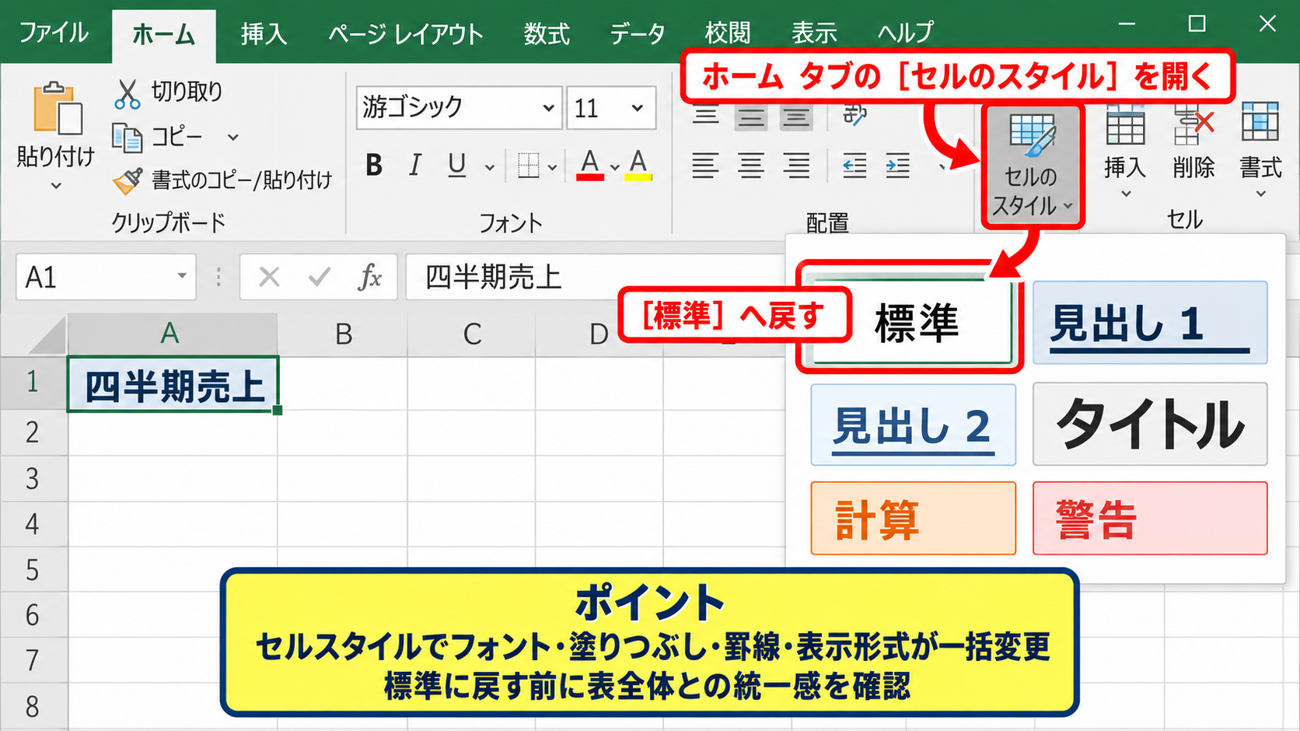Open the セルのスタイル cell styles button

tap(1032, 166)
